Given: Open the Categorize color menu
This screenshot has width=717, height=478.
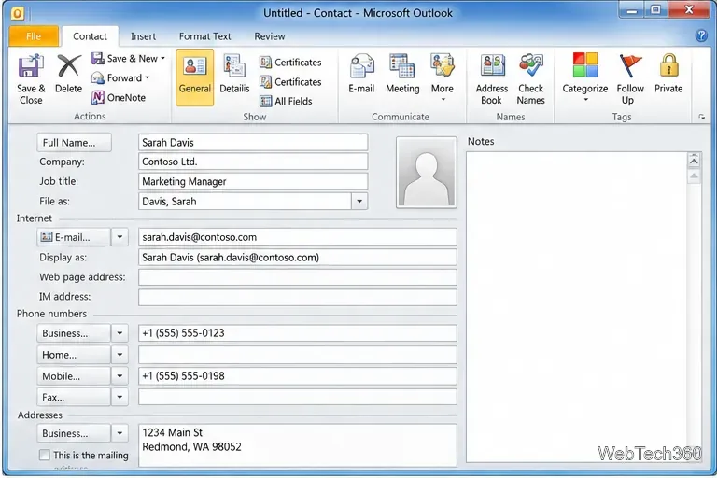Looking at the screenshot, I should 584,77.
